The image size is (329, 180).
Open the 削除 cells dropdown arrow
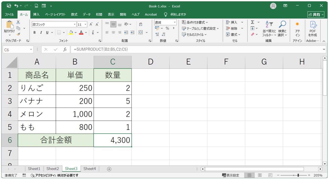[x=242, y=28]
